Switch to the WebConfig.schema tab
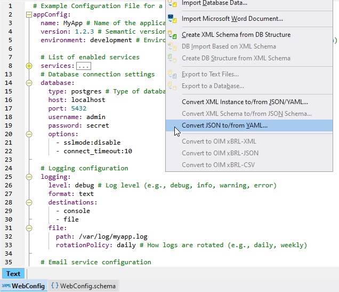The width and height of the screenshot is (339, 292). [83, 286]
